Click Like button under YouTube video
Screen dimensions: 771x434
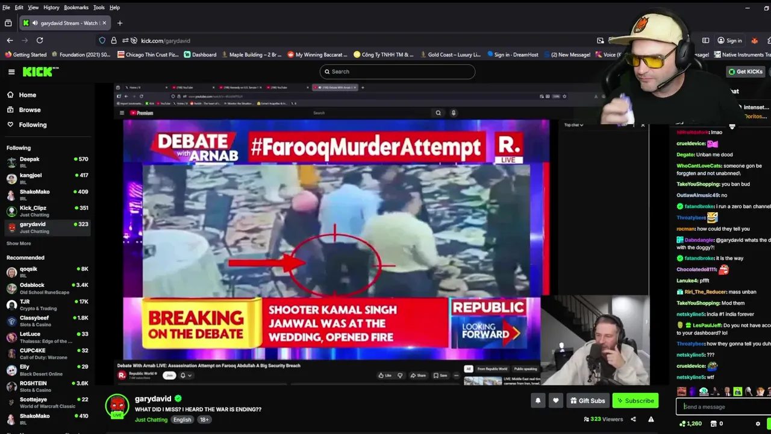click(385, 376)
